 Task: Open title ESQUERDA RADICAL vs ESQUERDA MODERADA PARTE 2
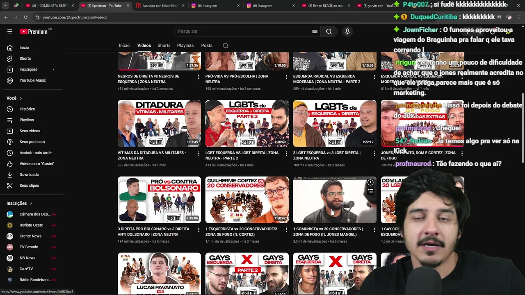(327, 79)
